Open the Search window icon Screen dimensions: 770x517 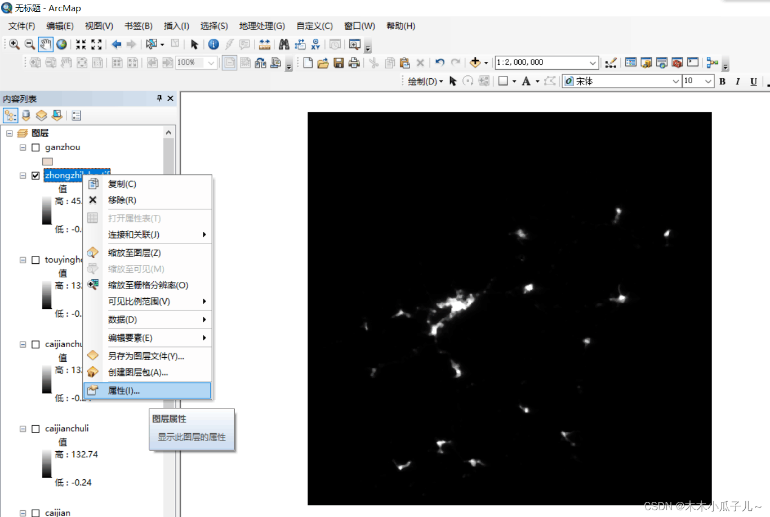point(662,62)
